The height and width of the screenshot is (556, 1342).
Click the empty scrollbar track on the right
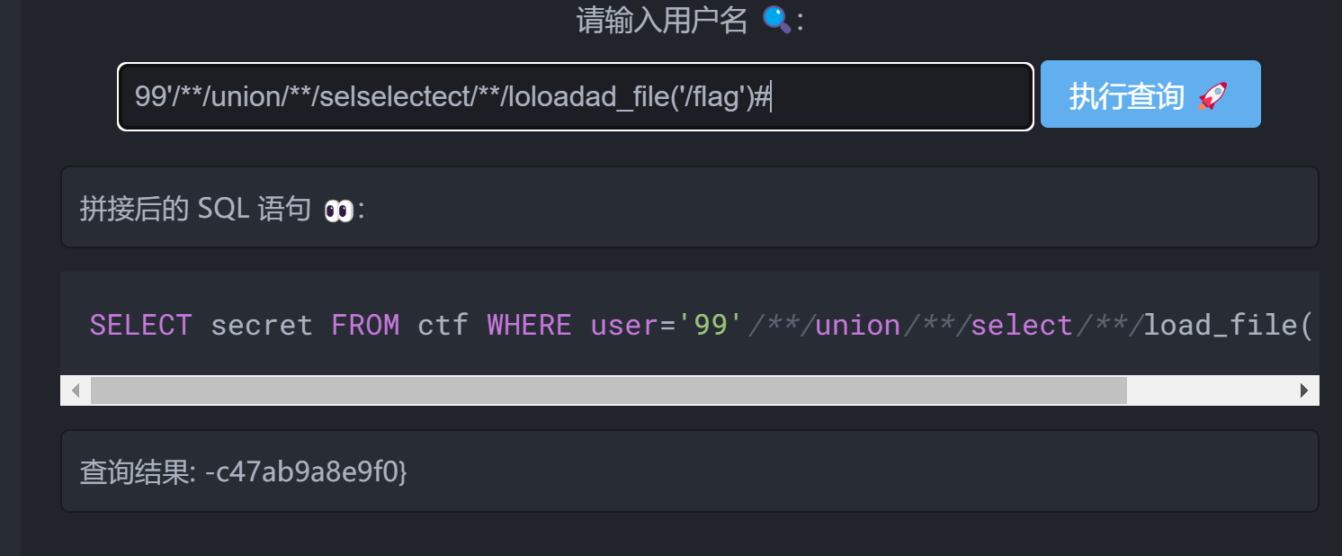(x=1214, y=390)
